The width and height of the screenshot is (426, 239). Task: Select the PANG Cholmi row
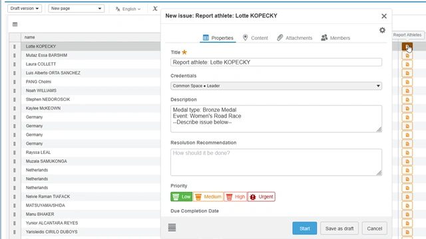coord(91,82)
